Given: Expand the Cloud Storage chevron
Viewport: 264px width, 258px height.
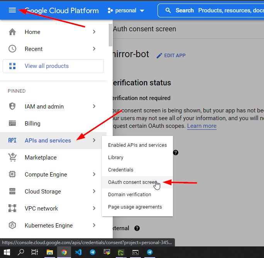Looking at the screenshot, I should point(94,191).
